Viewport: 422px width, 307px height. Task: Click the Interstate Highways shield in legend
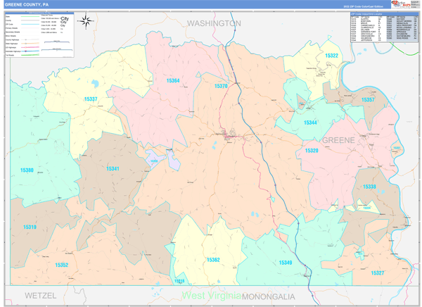[26, 51]
